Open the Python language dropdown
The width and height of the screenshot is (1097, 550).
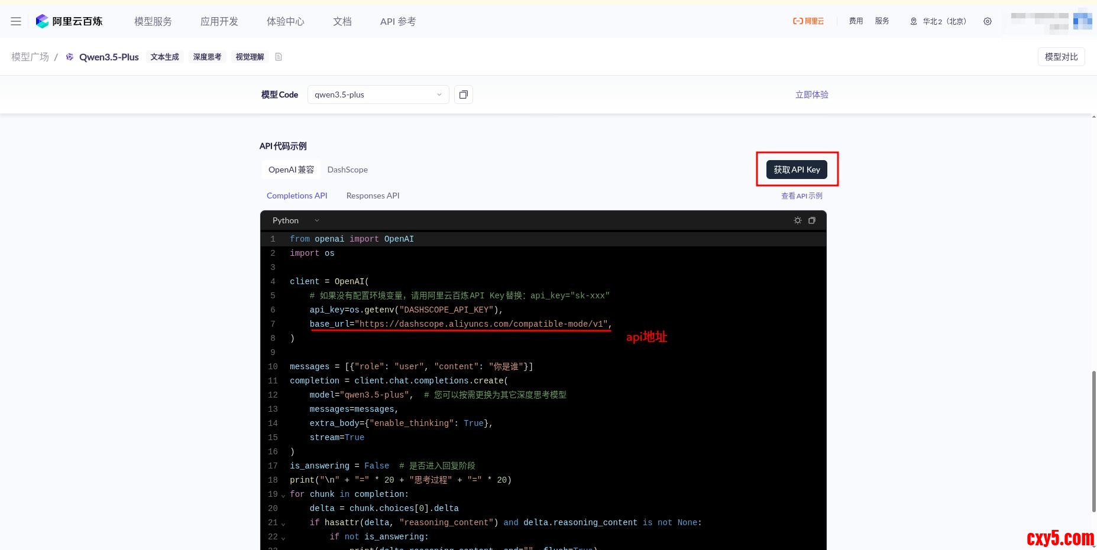pos(295,220)
